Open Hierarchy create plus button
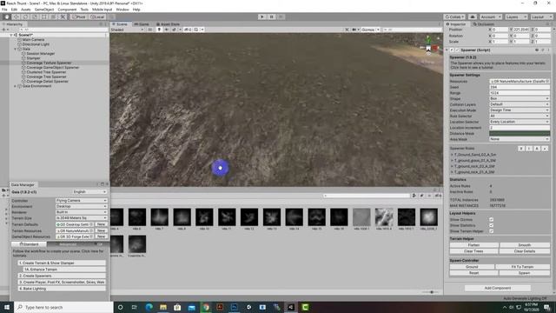This screenshot has height=313, width=556. pos(5,30)
